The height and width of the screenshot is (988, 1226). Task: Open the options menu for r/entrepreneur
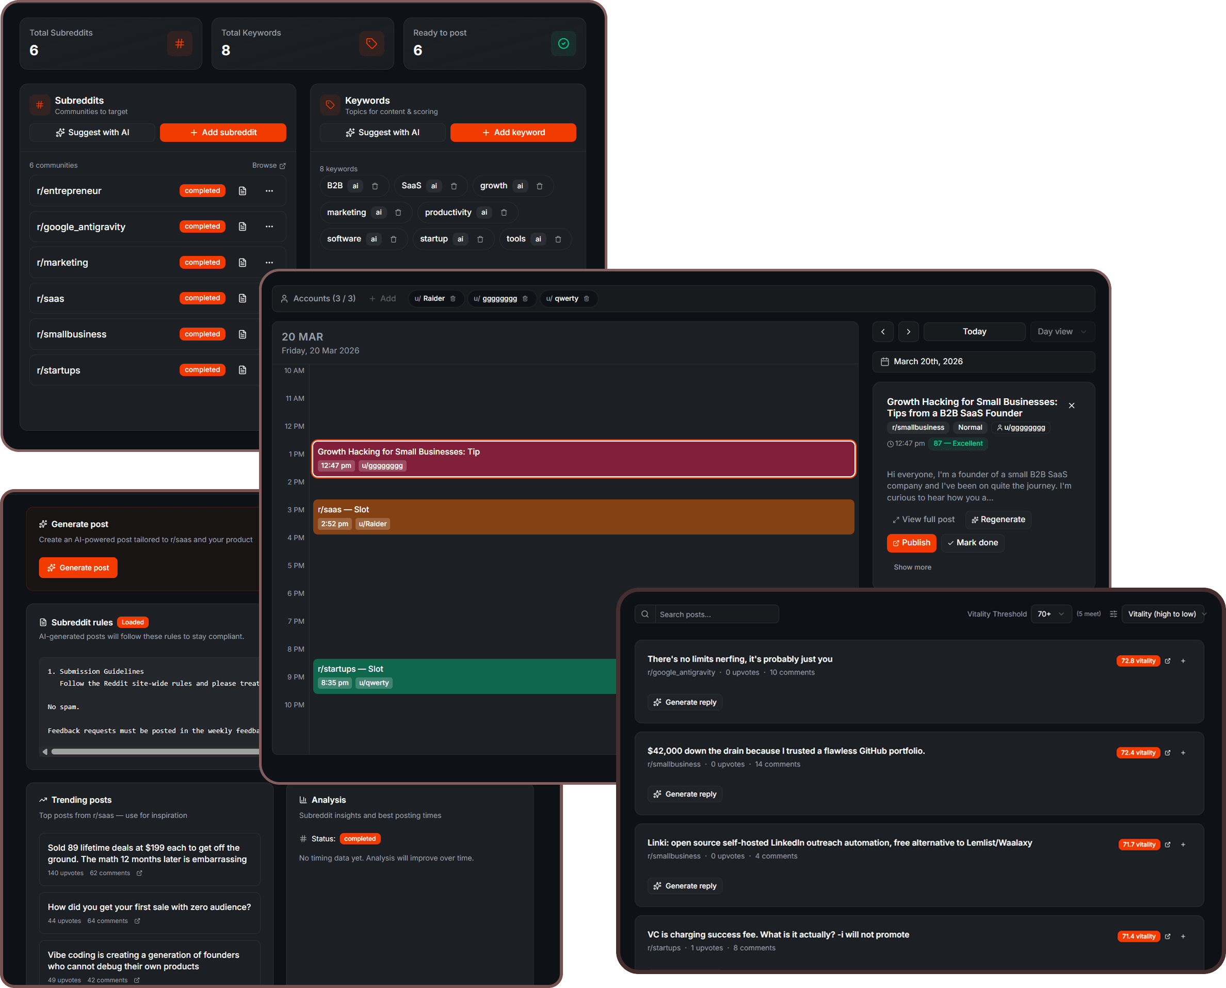(269, 191)
